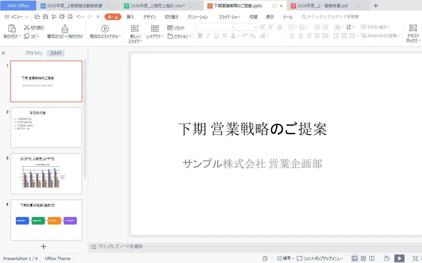Switch to the デザイン ribbon tab
This screenshot has height=263, width=422.
[150, 17]
